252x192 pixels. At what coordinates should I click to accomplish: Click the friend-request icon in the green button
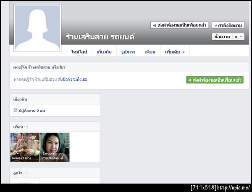point(190,80)
